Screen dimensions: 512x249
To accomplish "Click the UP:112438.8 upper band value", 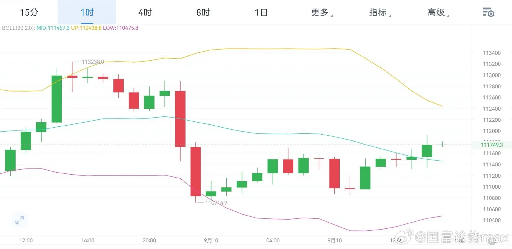I will click(x=86, y=28).
